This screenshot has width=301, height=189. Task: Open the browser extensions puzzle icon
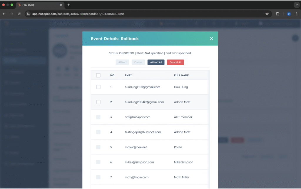[277, 14]
